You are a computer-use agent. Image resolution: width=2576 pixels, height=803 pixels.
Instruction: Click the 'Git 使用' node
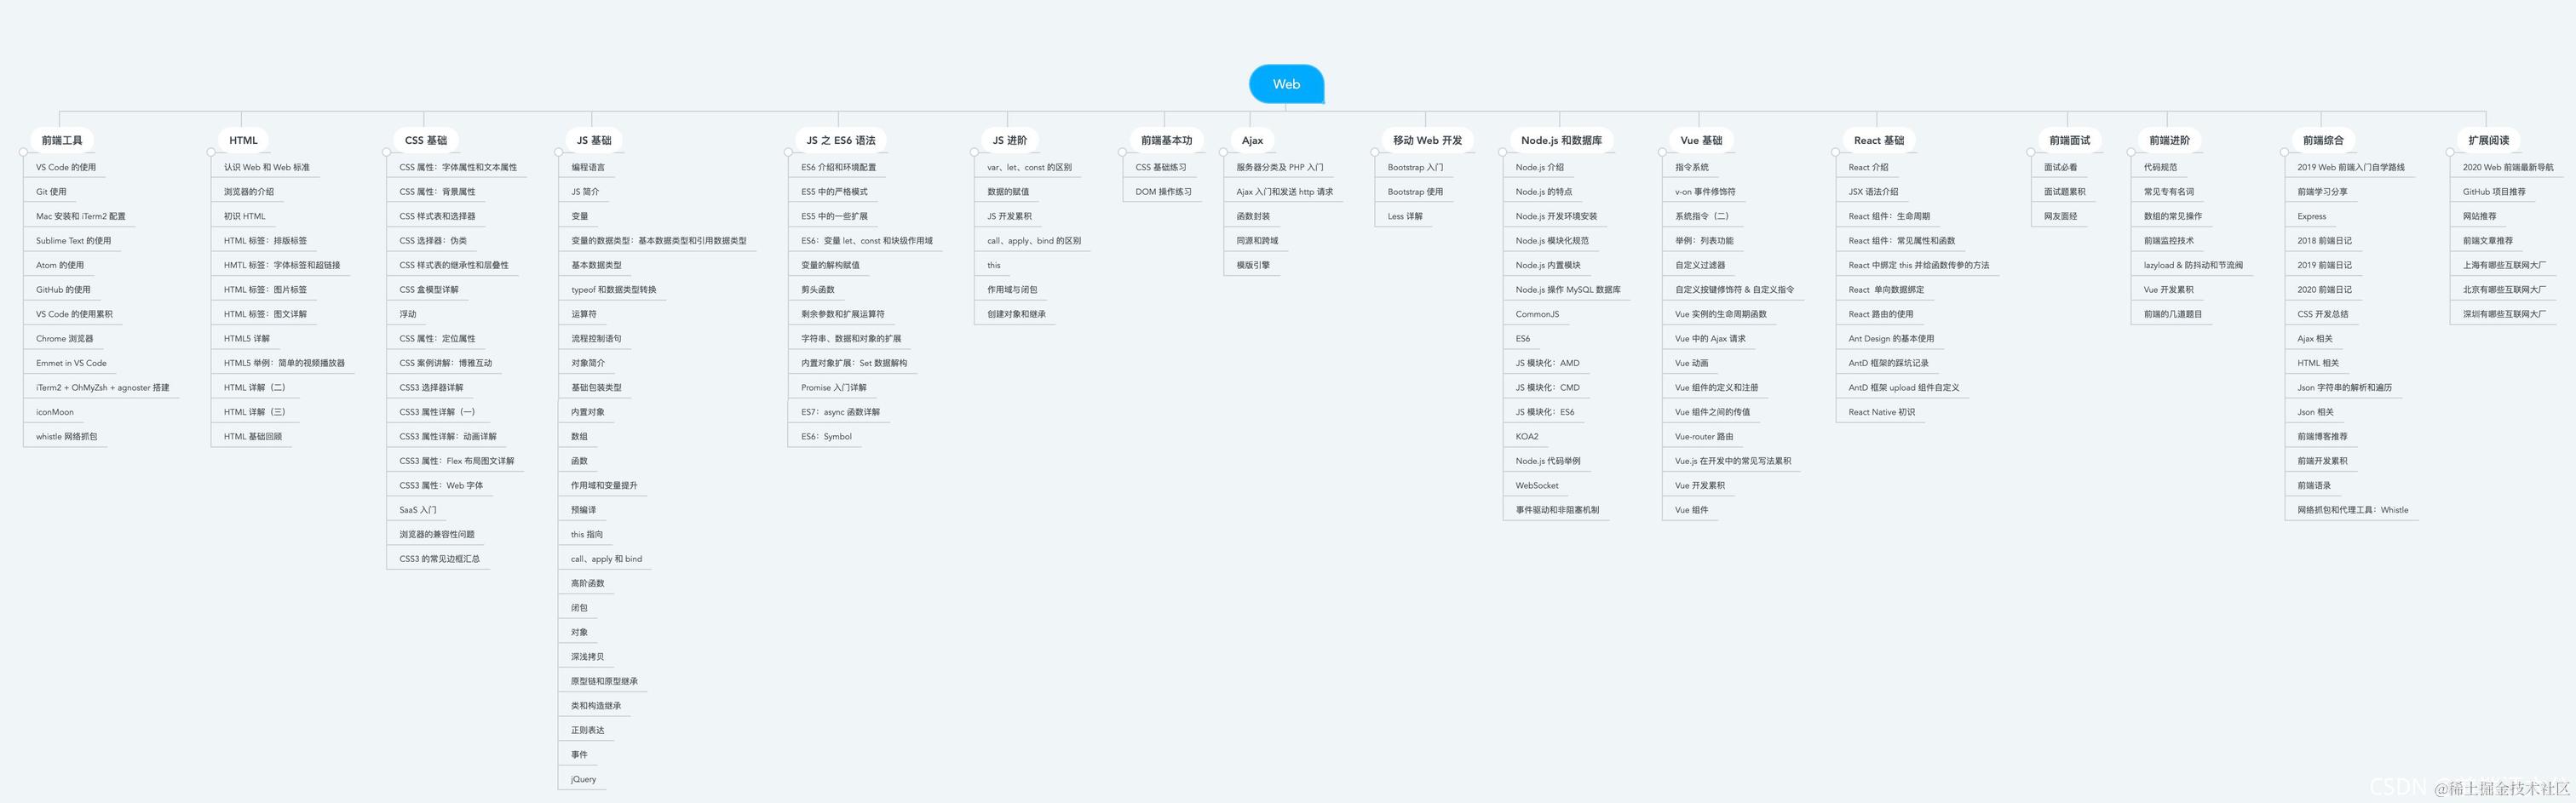tap(51, 192)
